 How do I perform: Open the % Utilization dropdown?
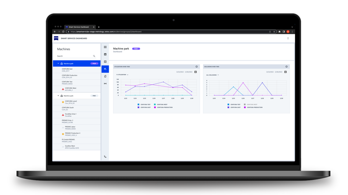122,74
